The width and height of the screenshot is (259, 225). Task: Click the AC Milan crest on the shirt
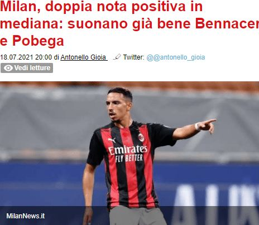pos(141,138)
